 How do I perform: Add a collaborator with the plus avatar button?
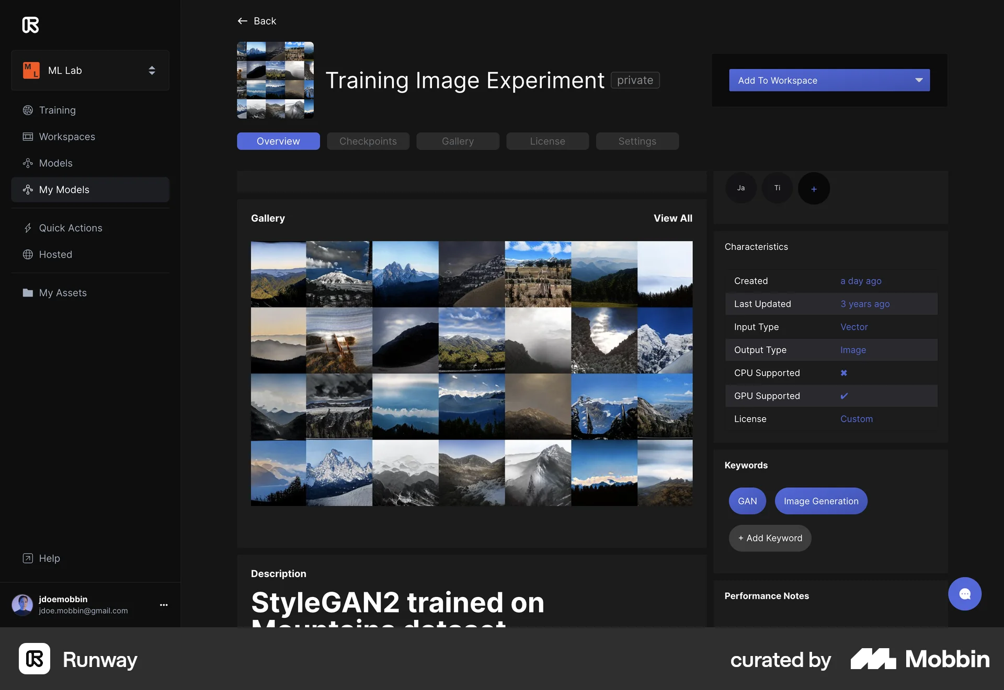click(813, 188)
